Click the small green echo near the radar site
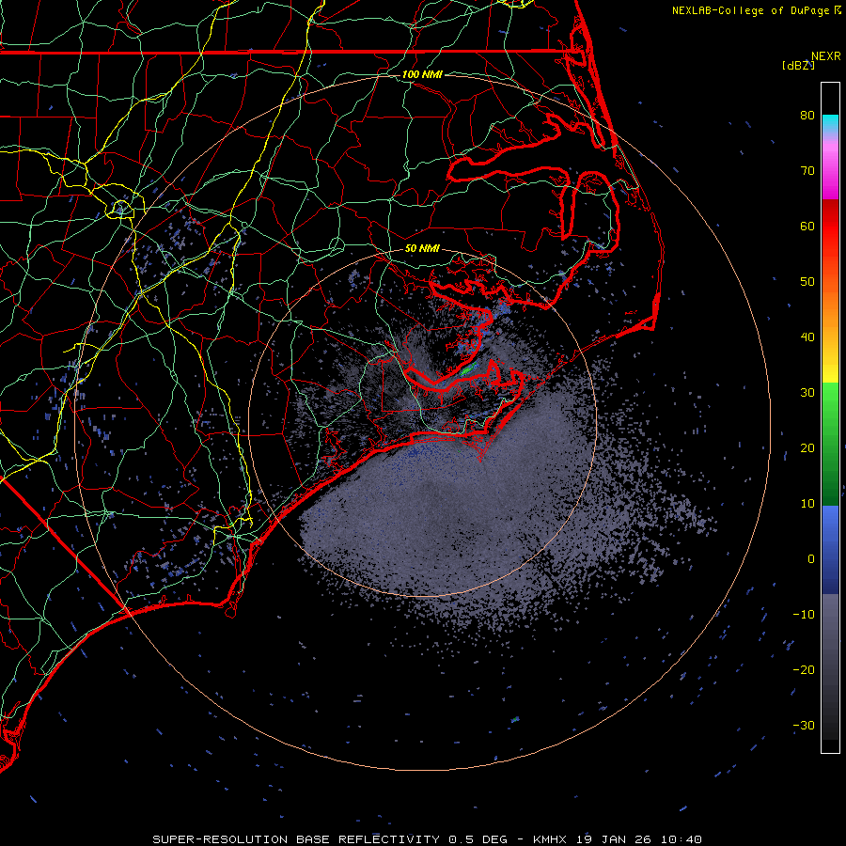This screenshot has height=846, width=846. tap(467, 369)
